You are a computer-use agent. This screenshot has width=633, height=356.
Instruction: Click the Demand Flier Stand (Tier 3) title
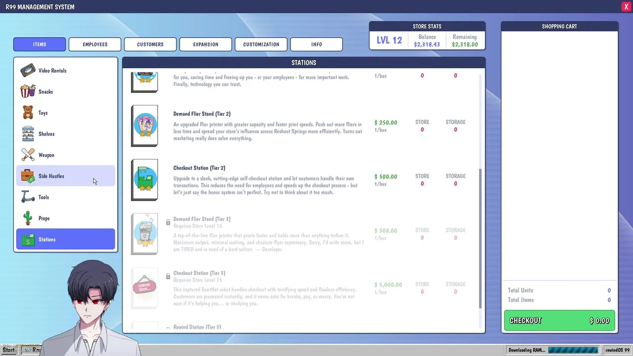point(202,219)
